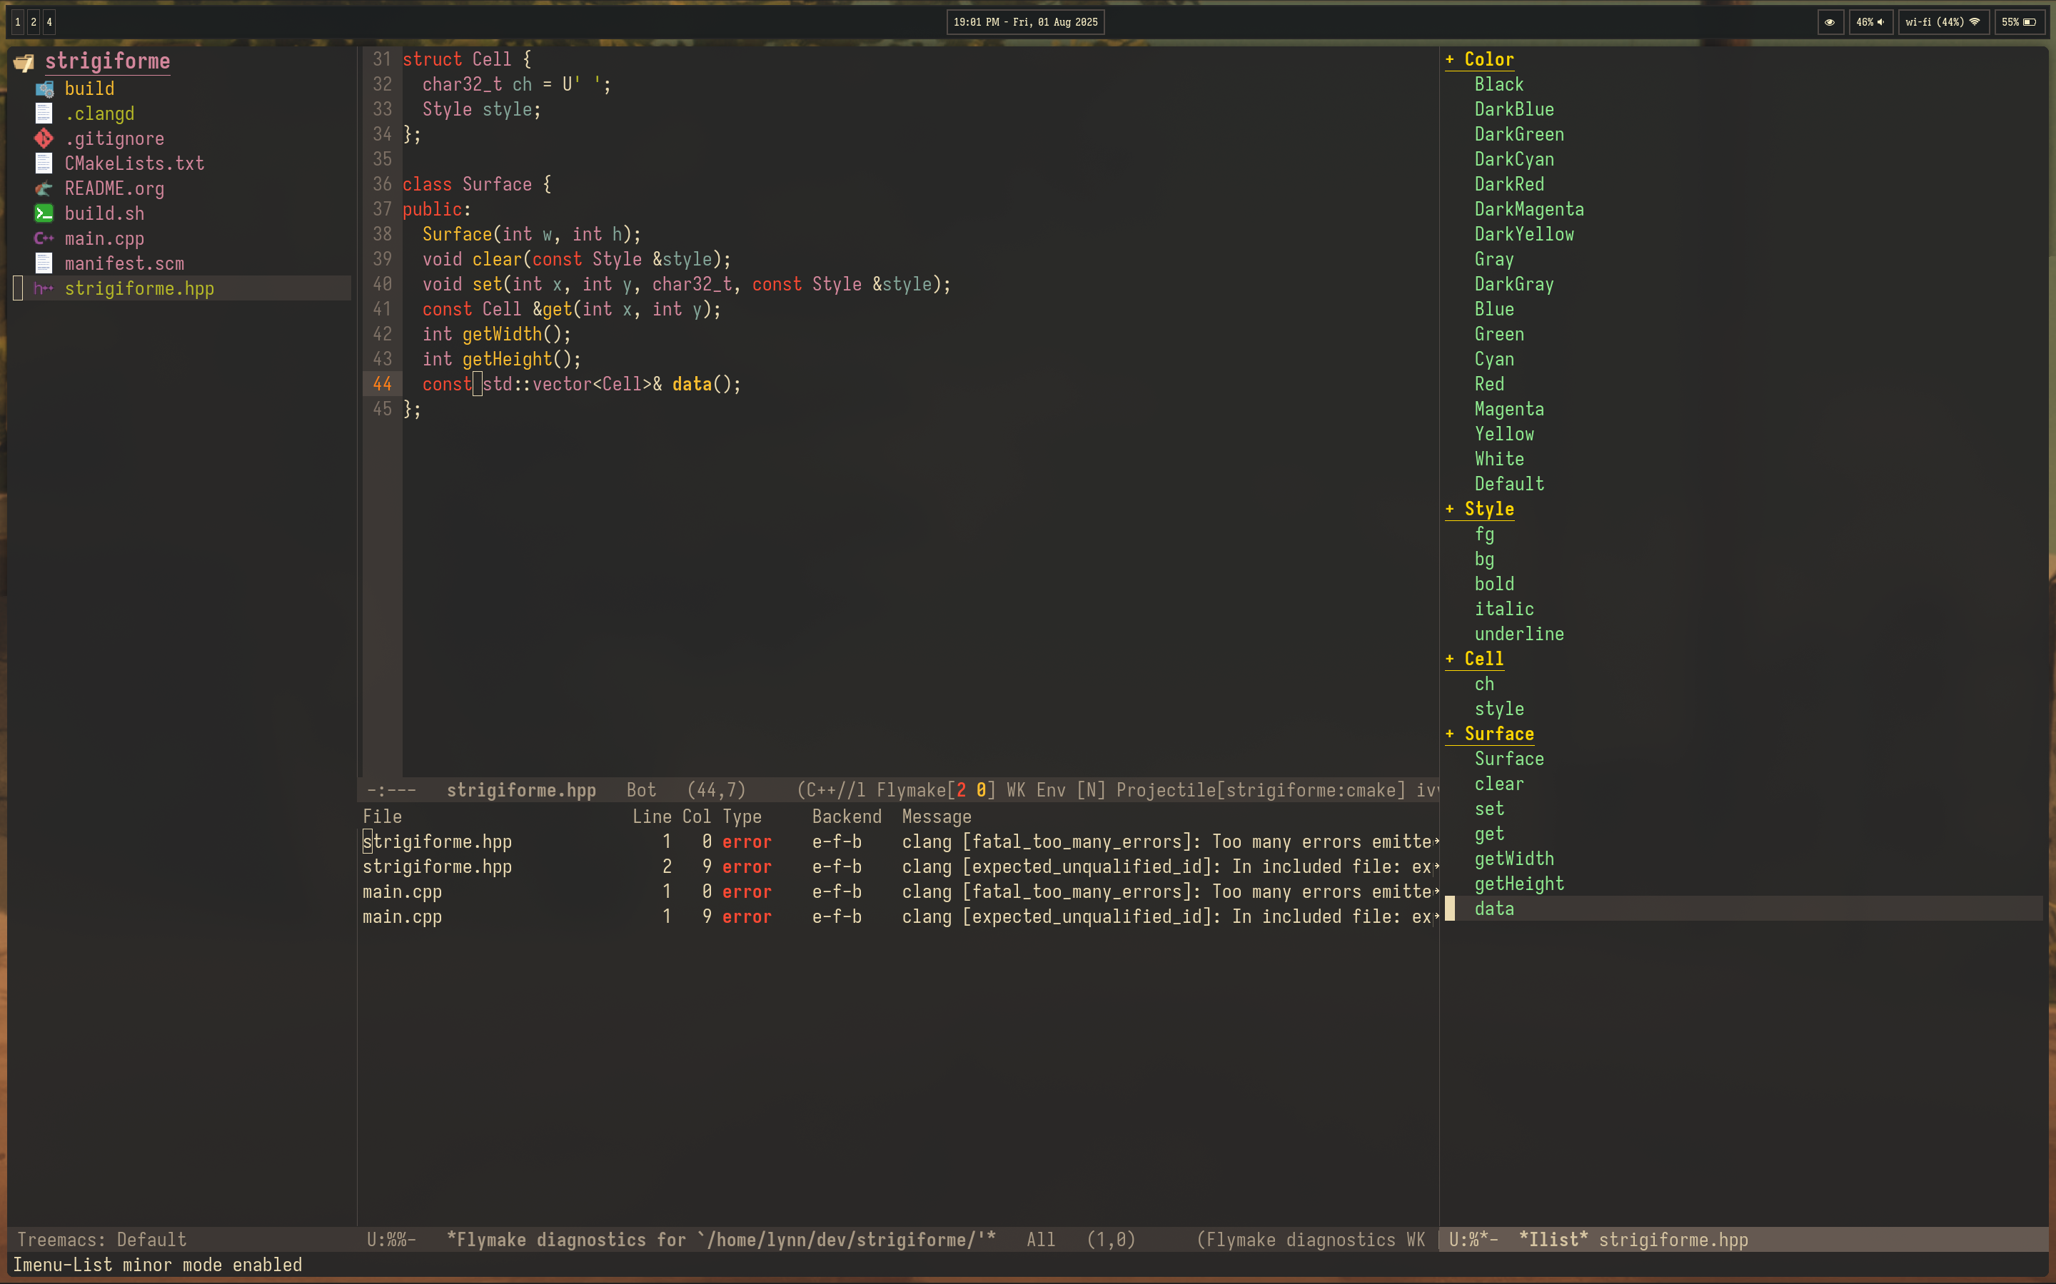This screenshot has height=1284, width=2056.
Task: Click the *Ilist* buffer name in mode line
Action: pyautogui.click(x=1553, y=1240)
